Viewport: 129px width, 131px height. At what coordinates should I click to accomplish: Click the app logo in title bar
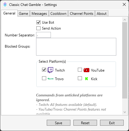pyautogui.click(x=5, y=5)
